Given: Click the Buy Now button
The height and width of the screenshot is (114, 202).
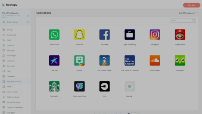Looking at the screenshot, I should pyautogui.click(x=192, y=5).
